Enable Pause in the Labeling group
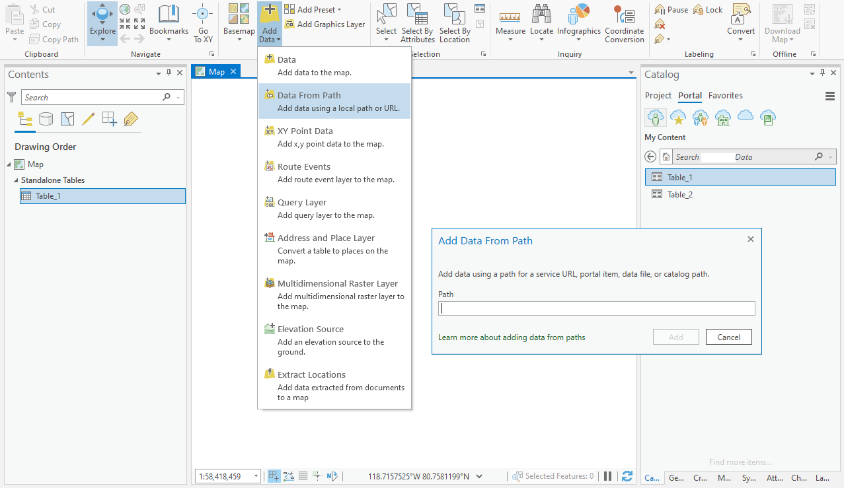Viewport: 844px width, 488px height. tap(671, 9)
